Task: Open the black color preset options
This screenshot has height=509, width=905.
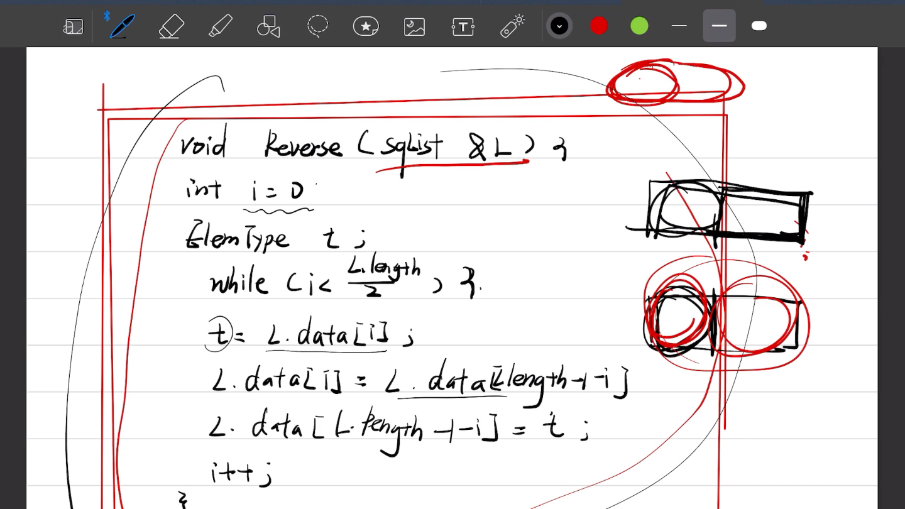Action: (559, 26)
